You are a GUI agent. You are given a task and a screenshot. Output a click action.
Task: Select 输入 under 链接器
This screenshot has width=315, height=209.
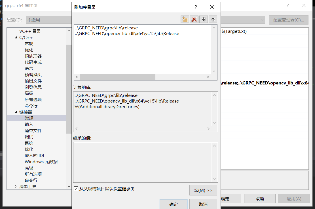click(29, 124)
